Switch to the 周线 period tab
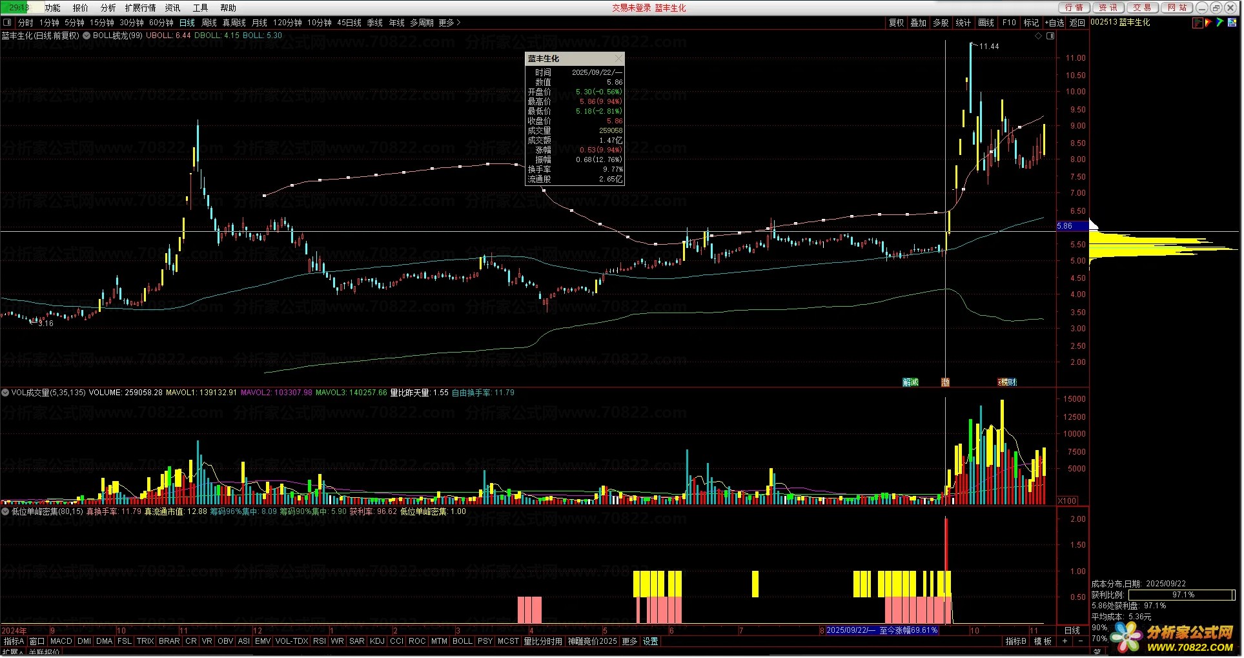This screenshot has height=658, width=1244. point(209,23)
